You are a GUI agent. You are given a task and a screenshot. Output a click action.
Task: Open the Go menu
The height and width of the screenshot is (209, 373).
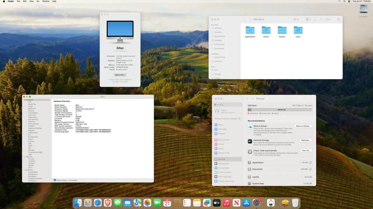tap(38, 1)
